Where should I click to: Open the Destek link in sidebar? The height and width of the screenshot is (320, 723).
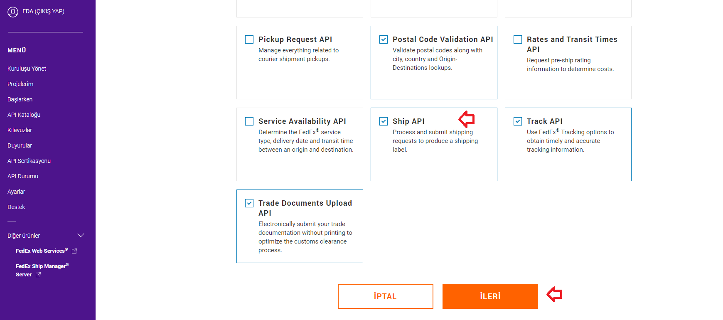click(16, 207)
